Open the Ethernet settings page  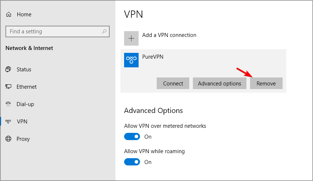(26, 87)
